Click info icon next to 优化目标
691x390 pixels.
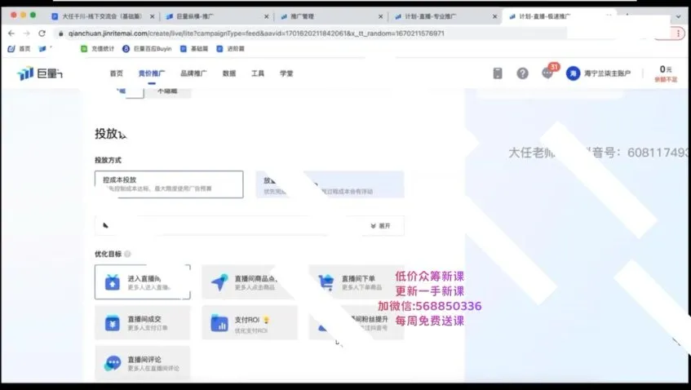click(127, 254)
